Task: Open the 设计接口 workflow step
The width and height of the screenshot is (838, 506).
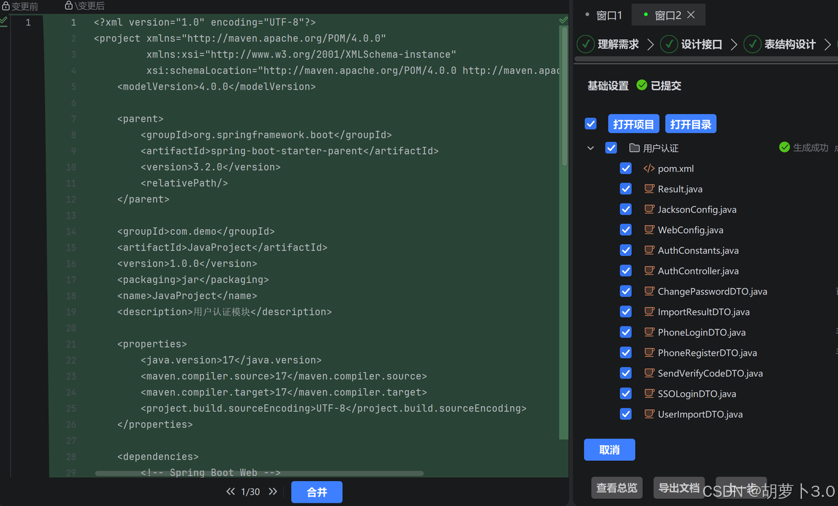Action: point(702,45)
